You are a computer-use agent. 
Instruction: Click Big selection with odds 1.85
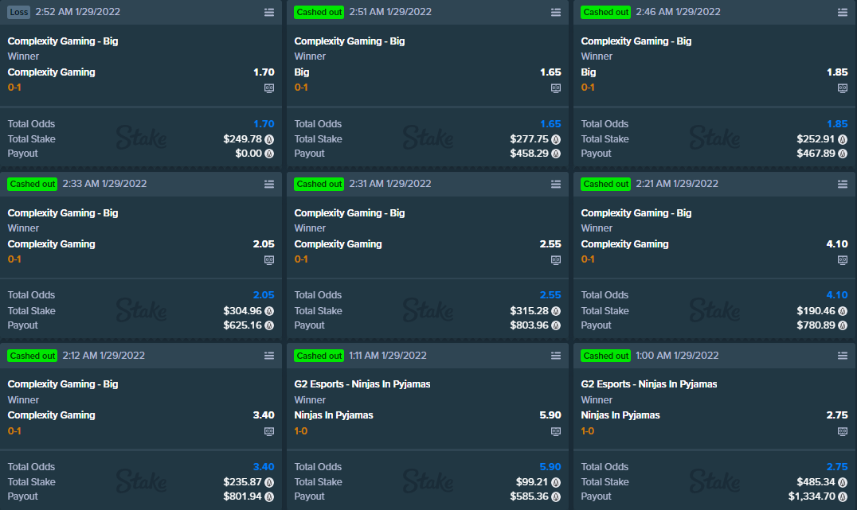pyautogui.click(x=589, y=72)
